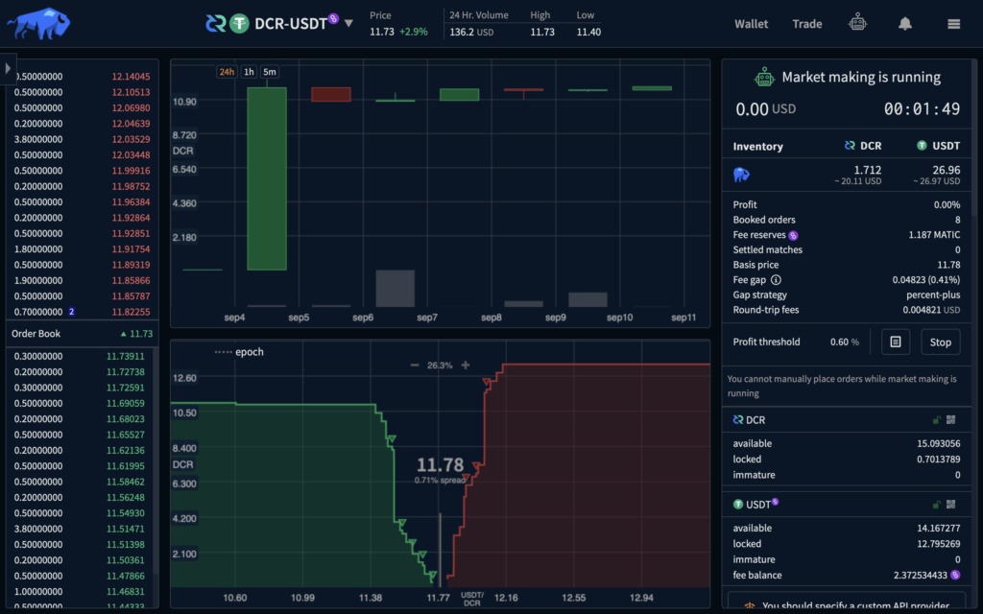Click USDT icon in Inventory header

coord(922,146)
